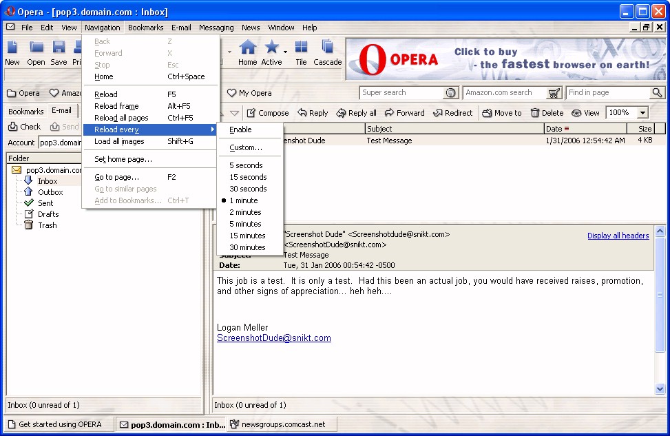The height and width of the screenshot is (436, 670).
Task: Click the Compose mail button
Action: point(267,113)
